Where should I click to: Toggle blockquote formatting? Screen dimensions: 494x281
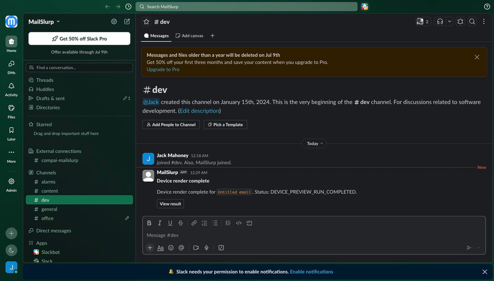228,223
